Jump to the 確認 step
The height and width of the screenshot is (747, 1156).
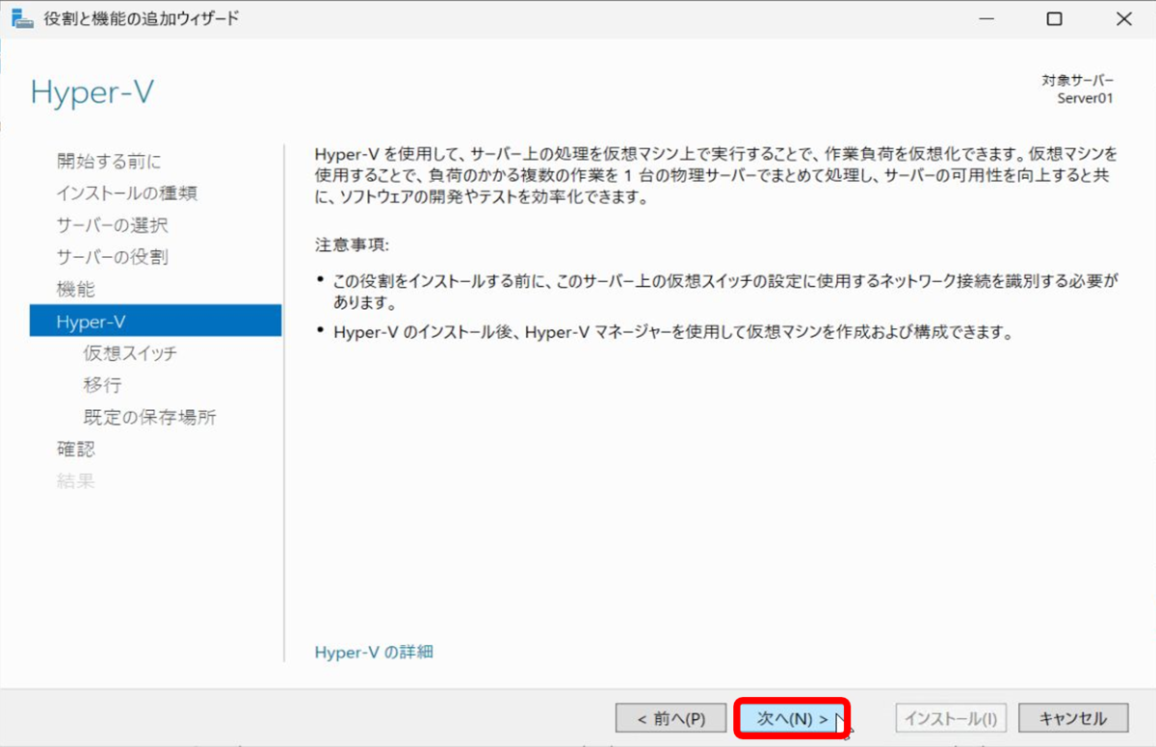75,449
